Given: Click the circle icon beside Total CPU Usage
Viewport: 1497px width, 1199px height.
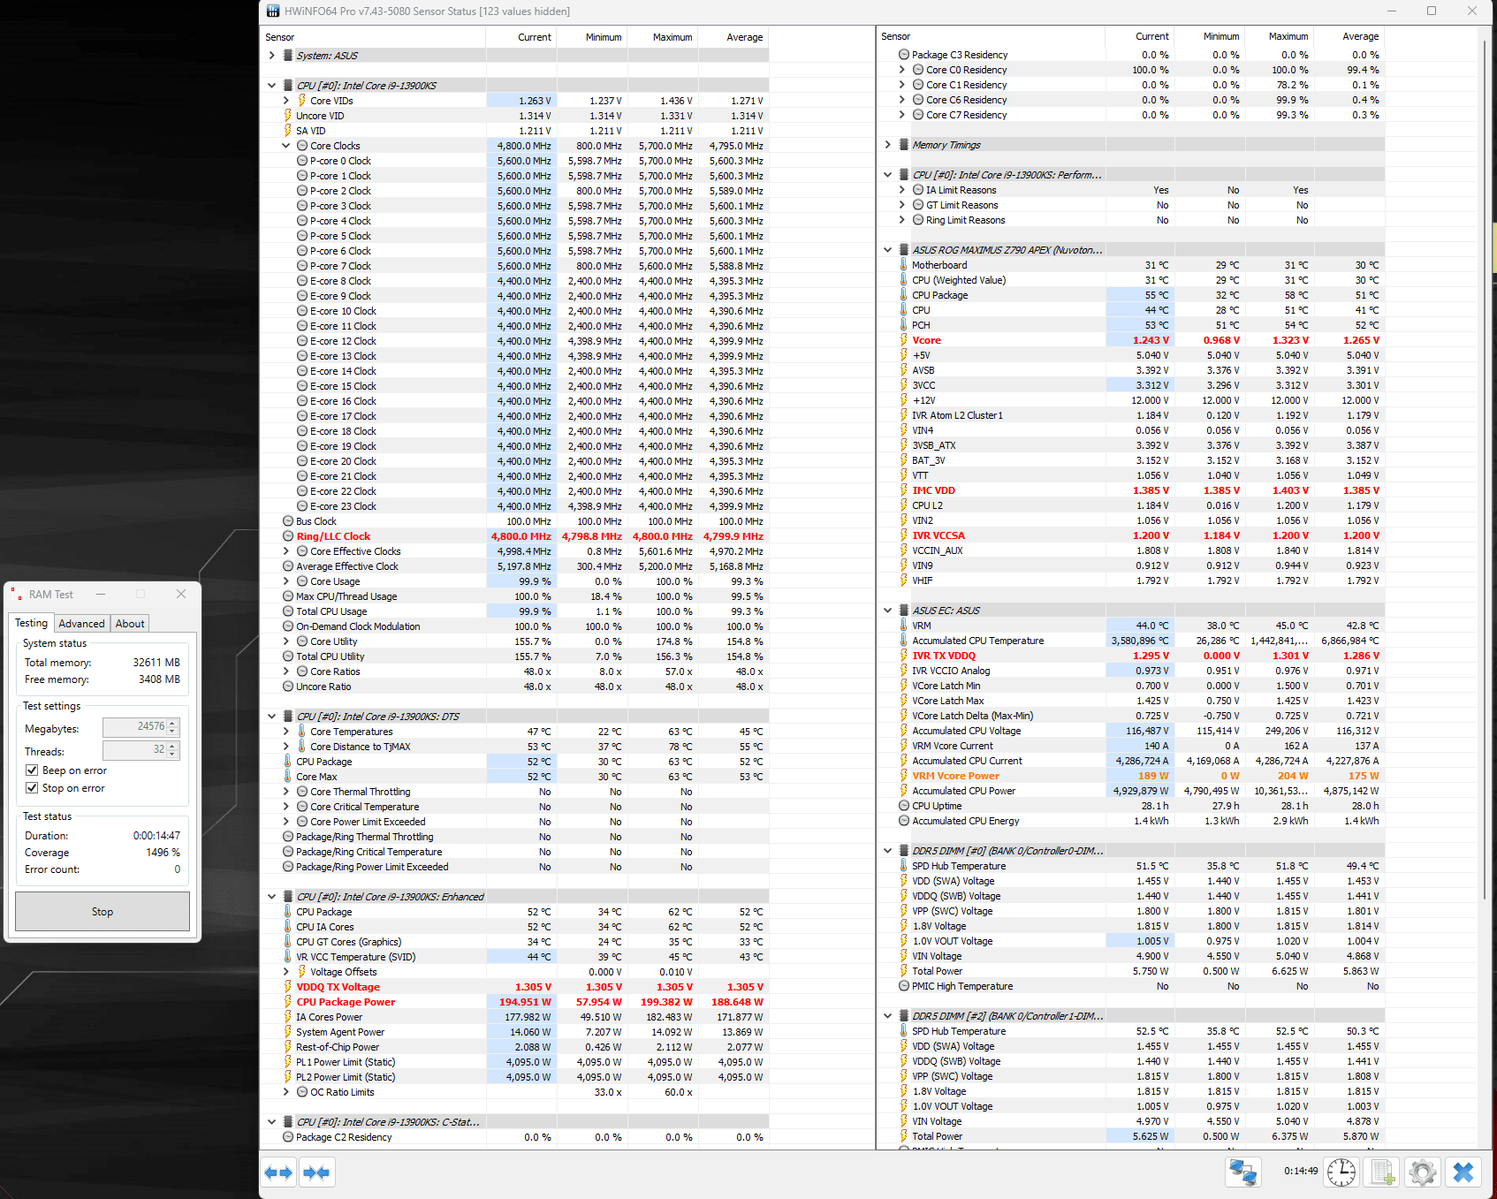Looking at the screenshot, I should coord(287,611).
